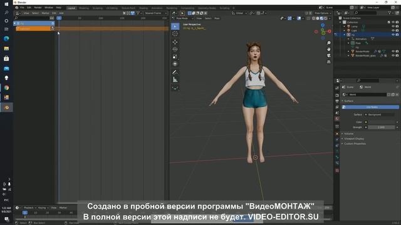401x225 pixels.
Task: Click the world Color swatch
Action: 382,122
